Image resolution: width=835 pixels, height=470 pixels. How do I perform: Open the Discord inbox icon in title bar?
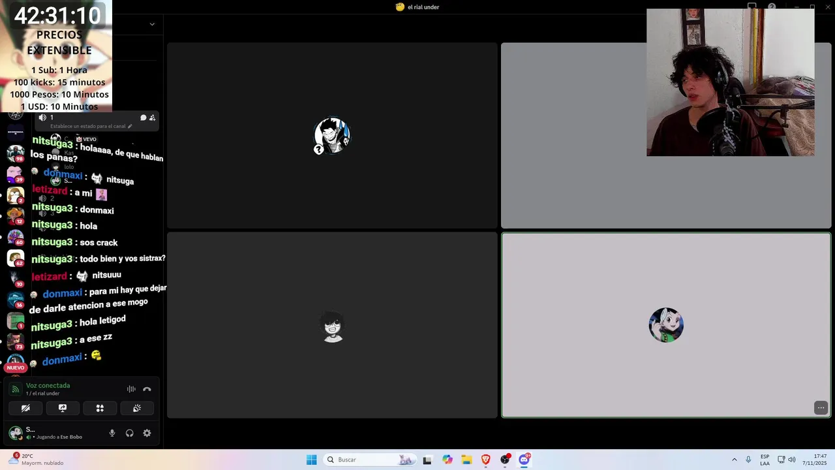coord(752,7)
